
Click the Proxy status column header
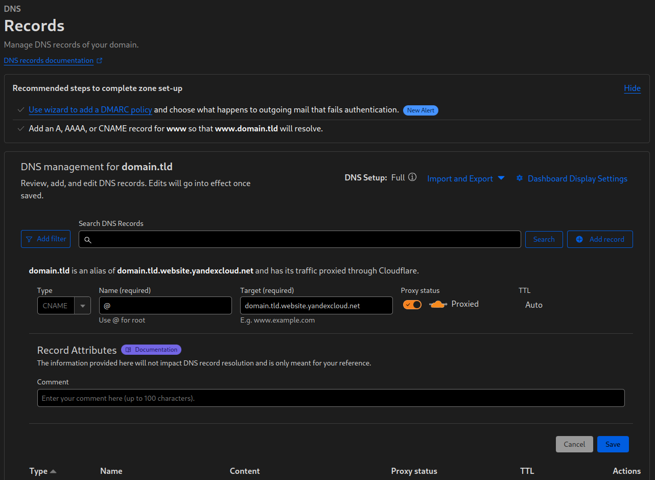pos(414,471)
